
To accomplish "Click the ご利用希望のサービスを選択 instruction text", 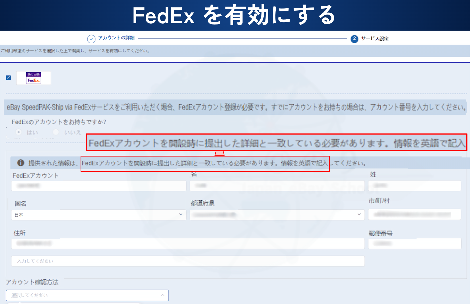I will pyautogui.click(x=75, y=51).
